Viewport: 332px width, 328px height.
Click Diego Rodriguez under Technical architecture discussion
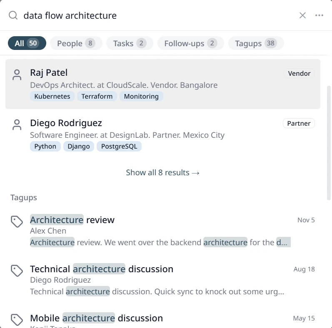click(x=60, y=280)
